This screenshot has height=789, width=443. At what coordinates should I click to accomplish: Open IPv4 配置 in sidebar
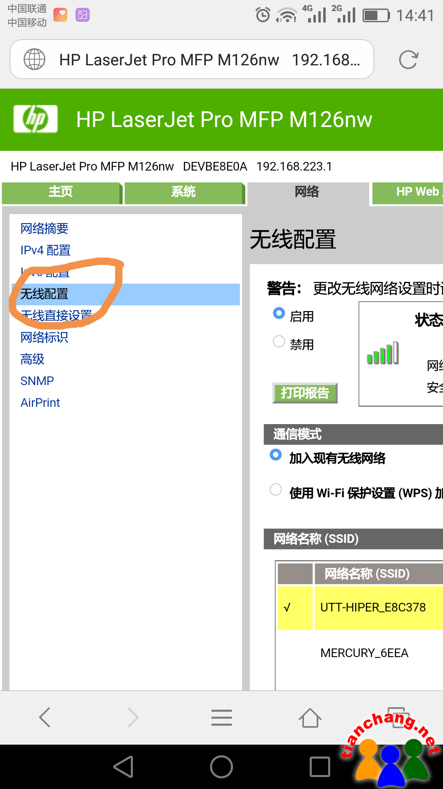tap(46, 250)
